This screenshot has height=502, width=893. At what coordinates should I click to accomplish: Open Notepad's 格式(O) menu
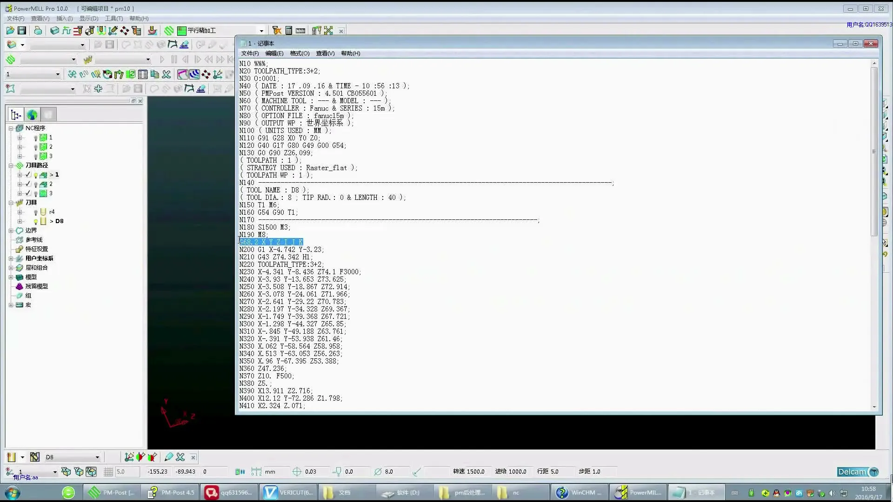(299, 53)
